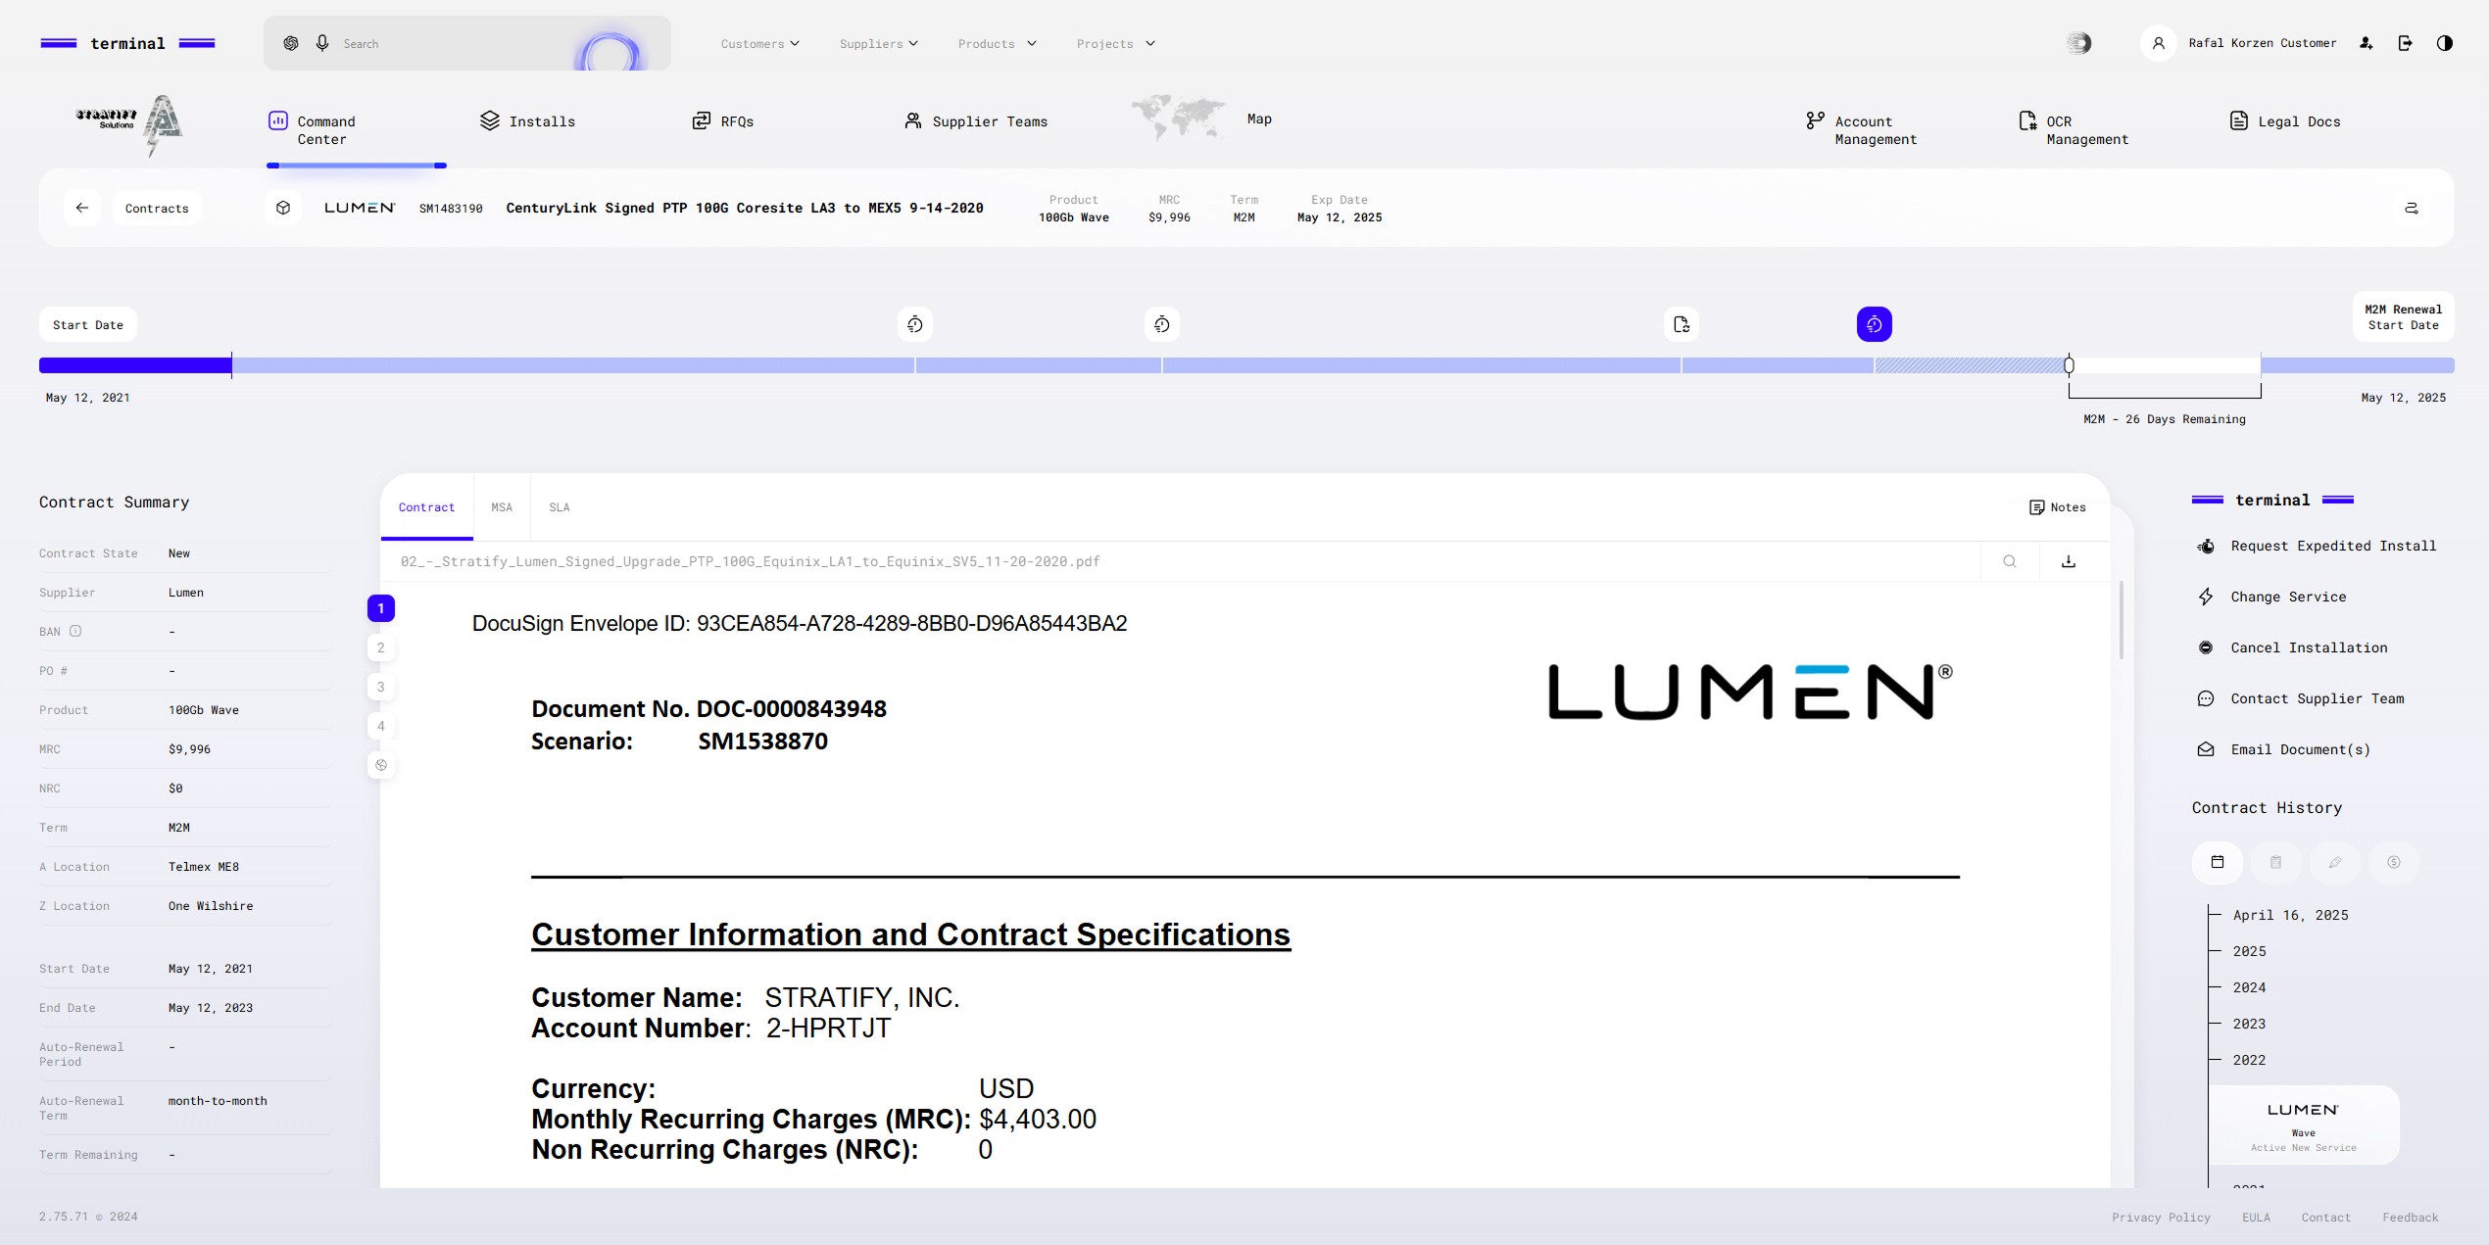2489x1245 pixels.
Task: Select the Installs icon
Action: click(527, 120)
